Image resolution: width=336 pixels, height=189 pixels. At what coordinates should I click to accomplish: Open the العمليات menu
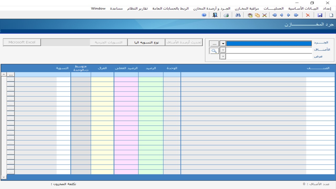[x=274, y=8]
